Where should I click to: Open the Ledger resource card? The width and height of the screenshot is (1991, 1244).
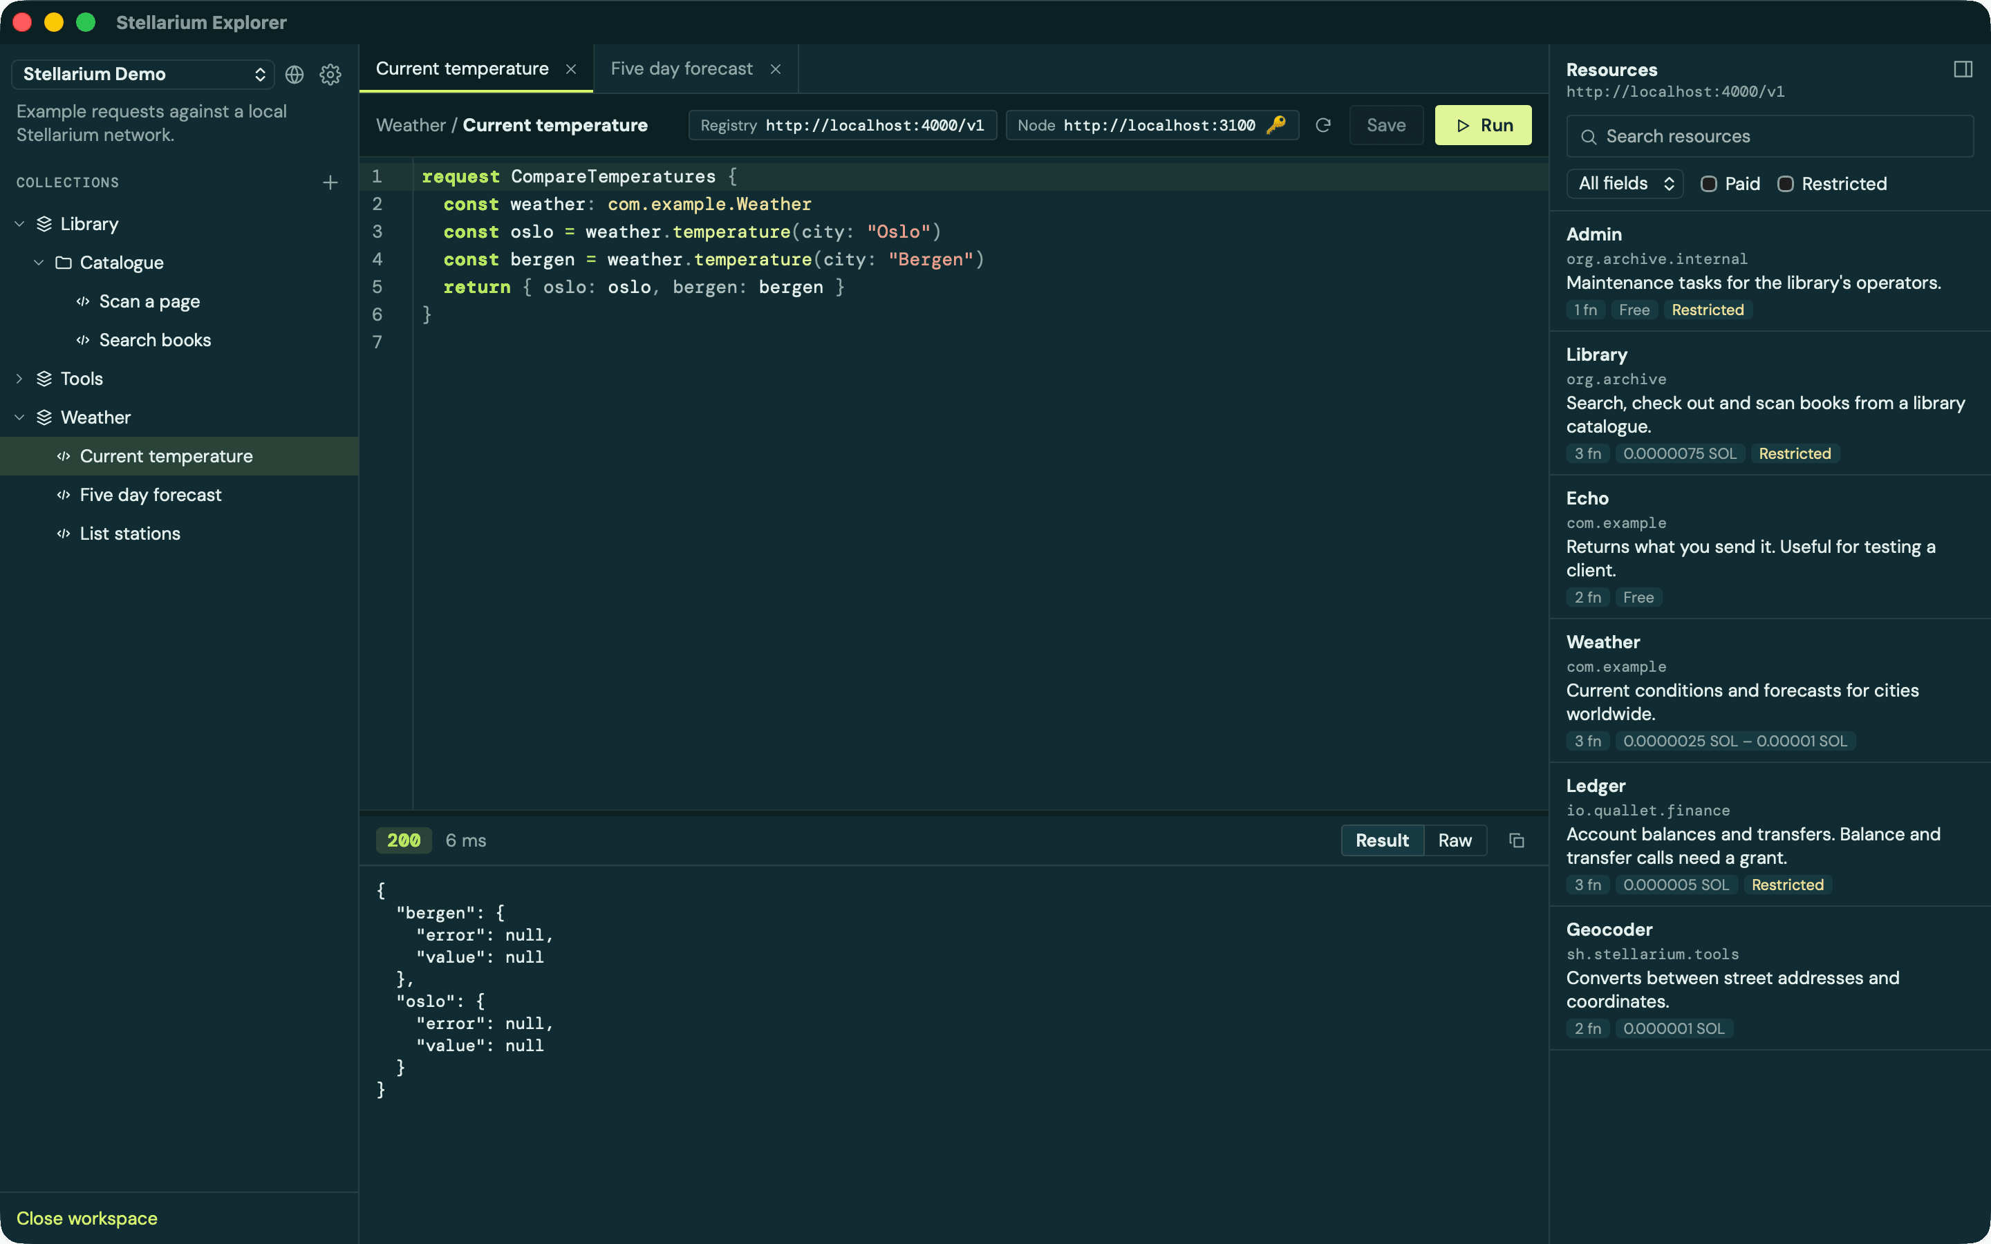1770,834
